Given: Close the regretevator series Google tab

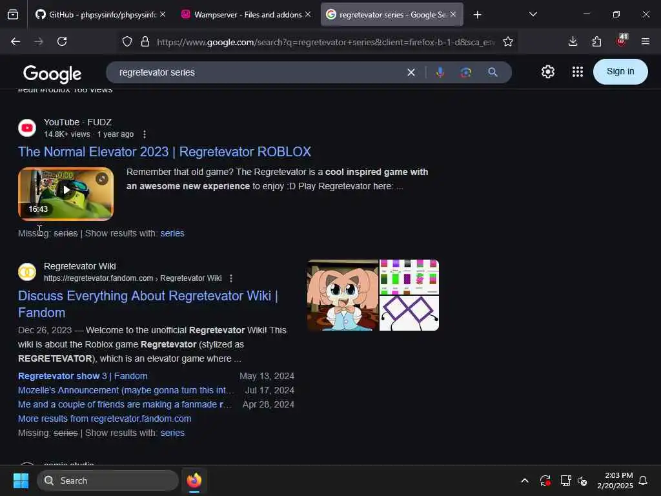Looking at the screenshot, I should tap(453, 14).
